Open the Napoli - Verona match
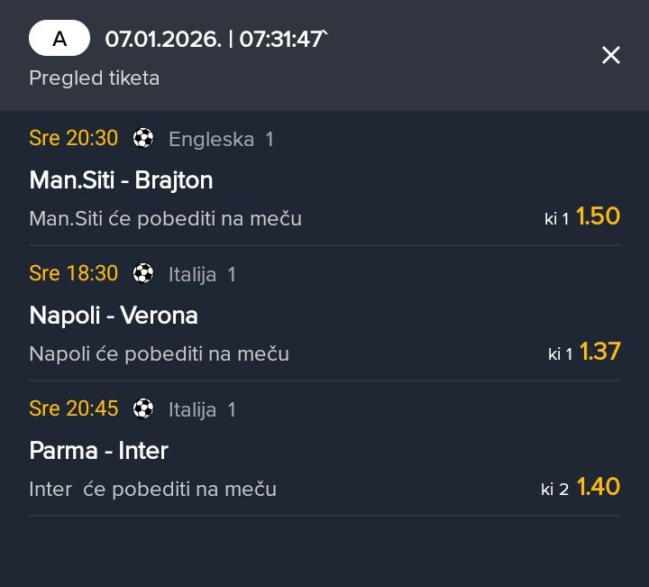 point(114,315)
